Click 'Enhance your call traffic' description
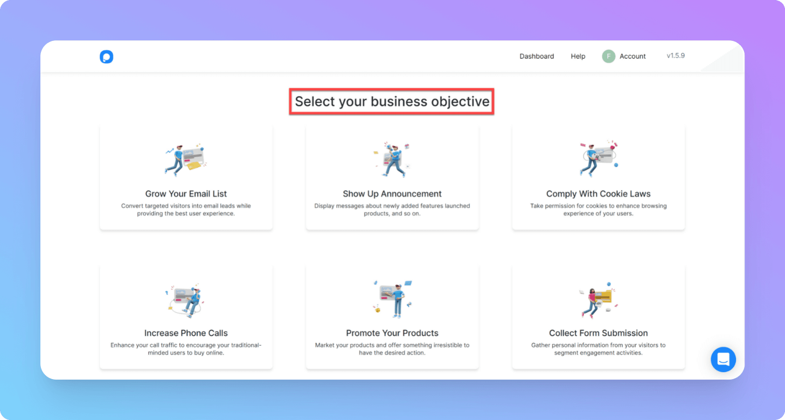The width and height of the screenshot is (785, 420). [186, 349]
